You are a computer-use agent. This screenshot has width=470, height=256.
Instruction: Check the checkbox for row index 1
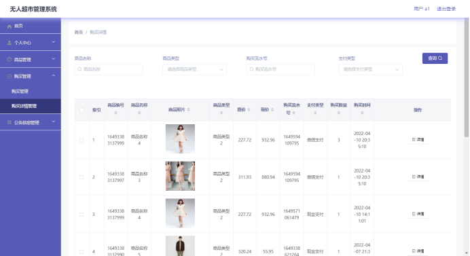(x=82, y=141)
